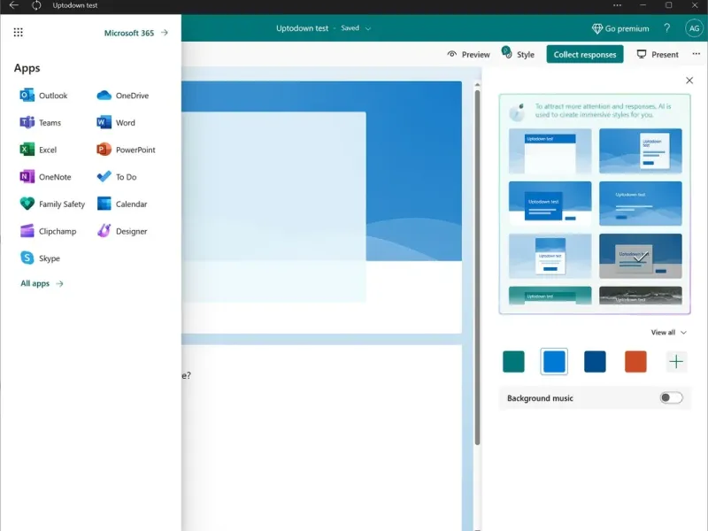Image resolution: width=708 pixels, height=531 pixels.
Task: Open the AG account avatar
Action: (x=694, y=28)
